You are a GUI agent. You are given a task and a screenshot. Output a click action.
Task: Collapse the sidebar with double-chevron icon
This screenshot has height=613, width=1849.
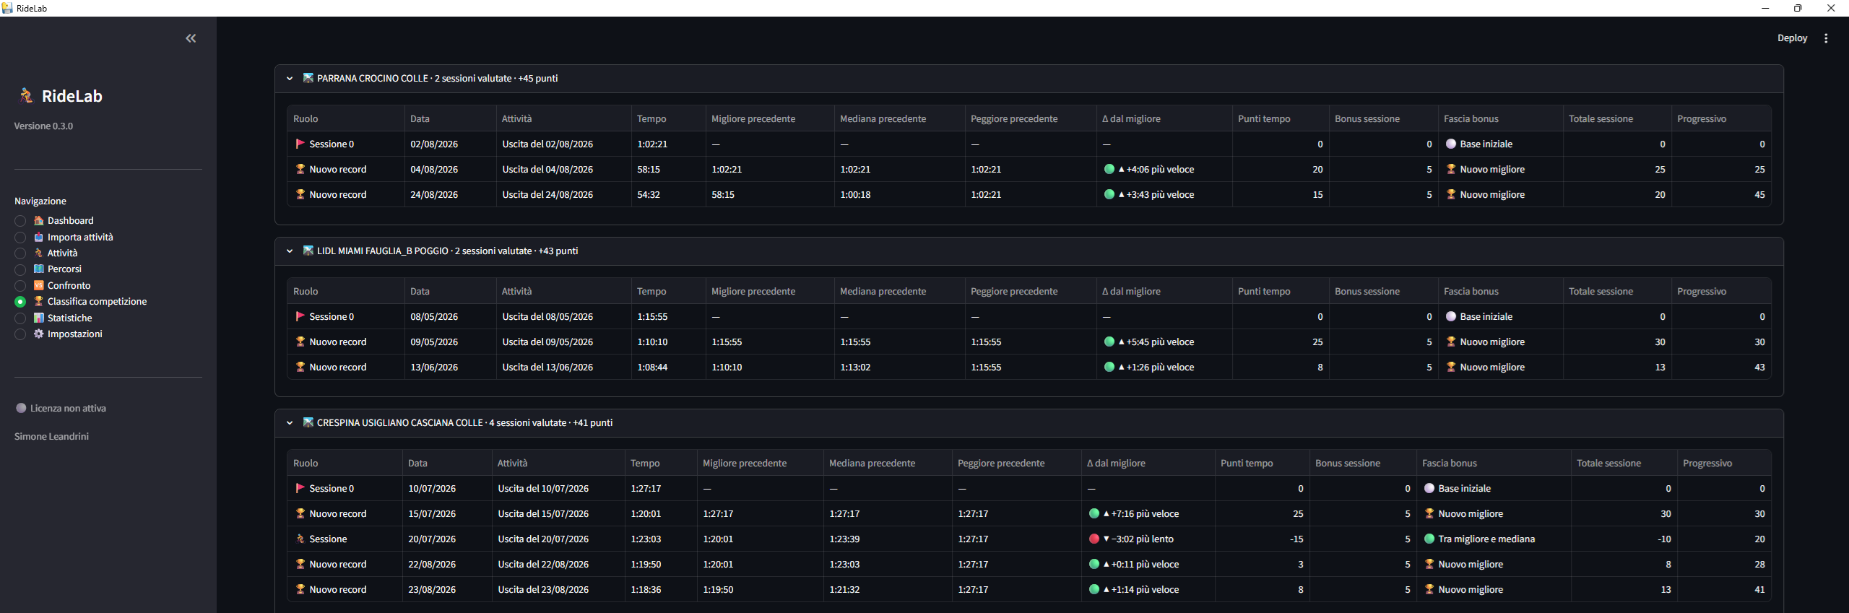pos(191,38)
